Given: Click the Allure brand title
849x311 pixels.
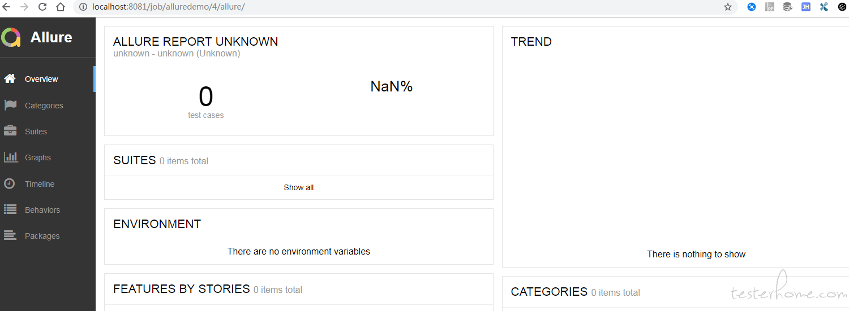Looking at the screenshot, I should [51, 37].
